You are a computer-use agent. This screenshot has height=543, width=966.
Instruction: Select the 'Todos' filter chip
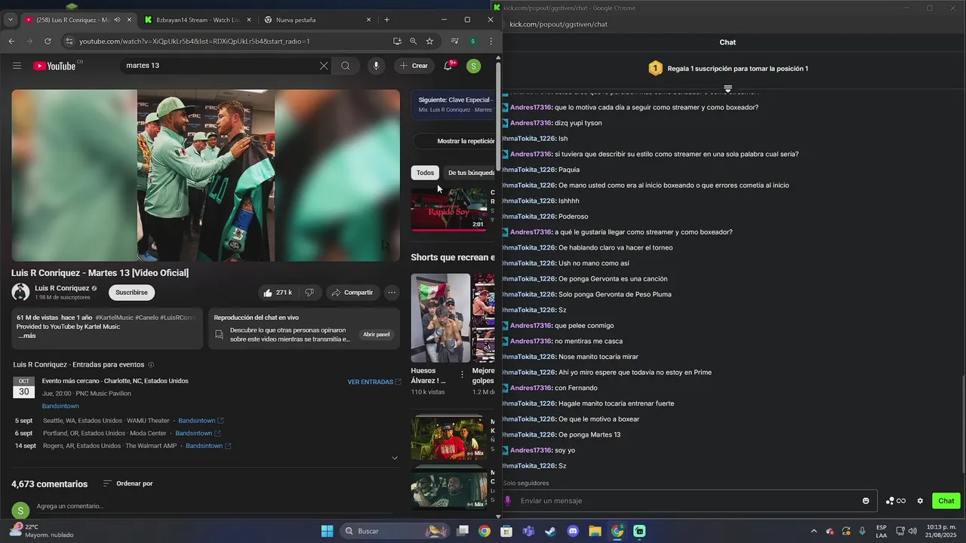click(x=425, y=173)
